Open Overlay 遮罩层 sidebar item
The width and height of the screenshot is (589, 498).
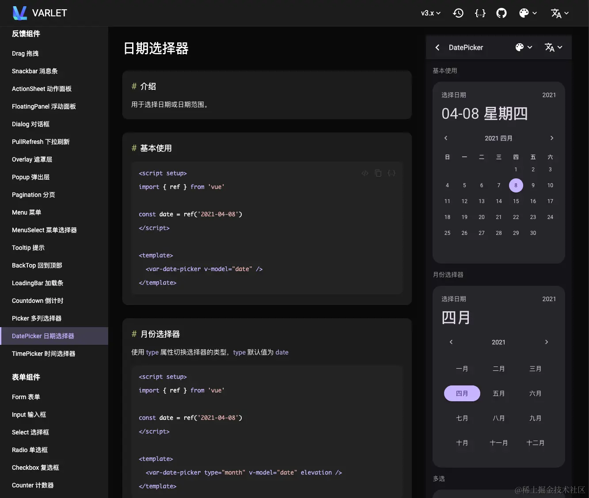tap(54, 159)
